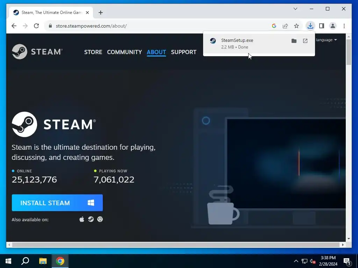Show SteamSetup.exe in folder
The width and height of the screenshot is (358, 268).
coord(294,41)
